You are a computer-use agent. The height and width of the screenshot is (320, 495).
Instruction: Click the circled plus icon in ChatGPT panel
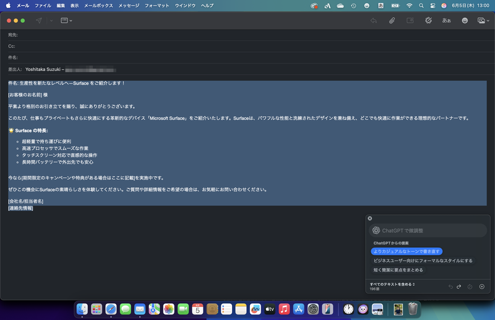482,287
